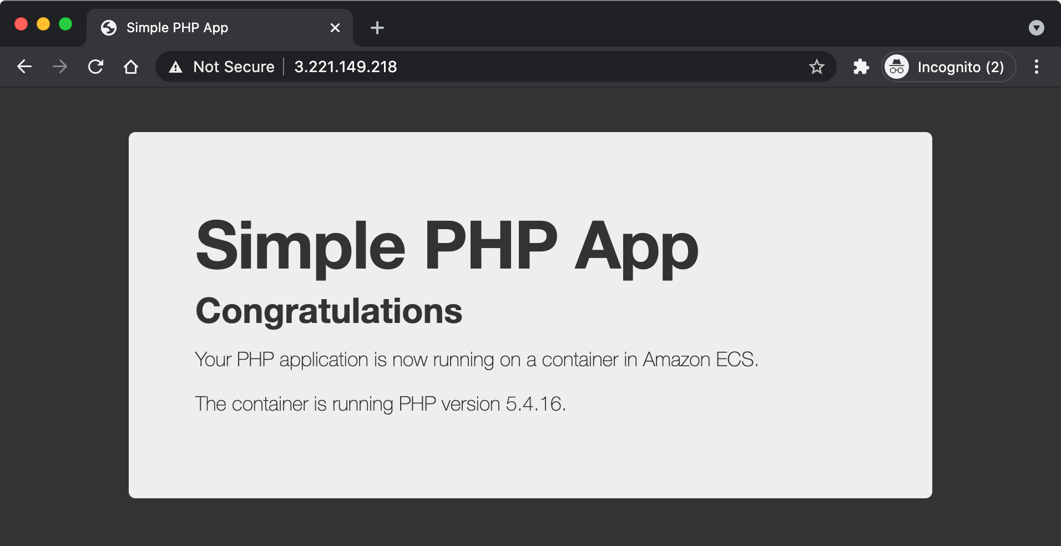Open the Extensions puzzle icon
The width and height of the screenshot is (1061, 546).
[x=861, y=67]
